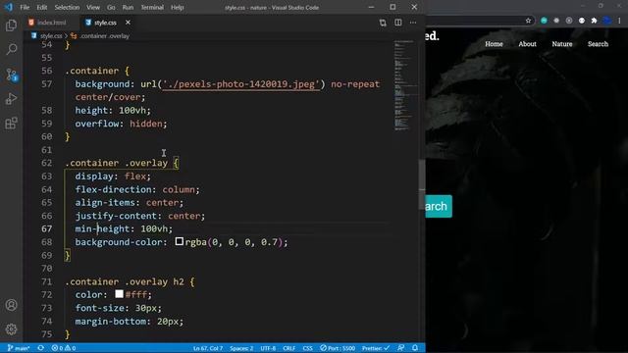This screenshot has width=628, height=353.
Task: Open notifications bell in status bar
Action: (415, 348)
